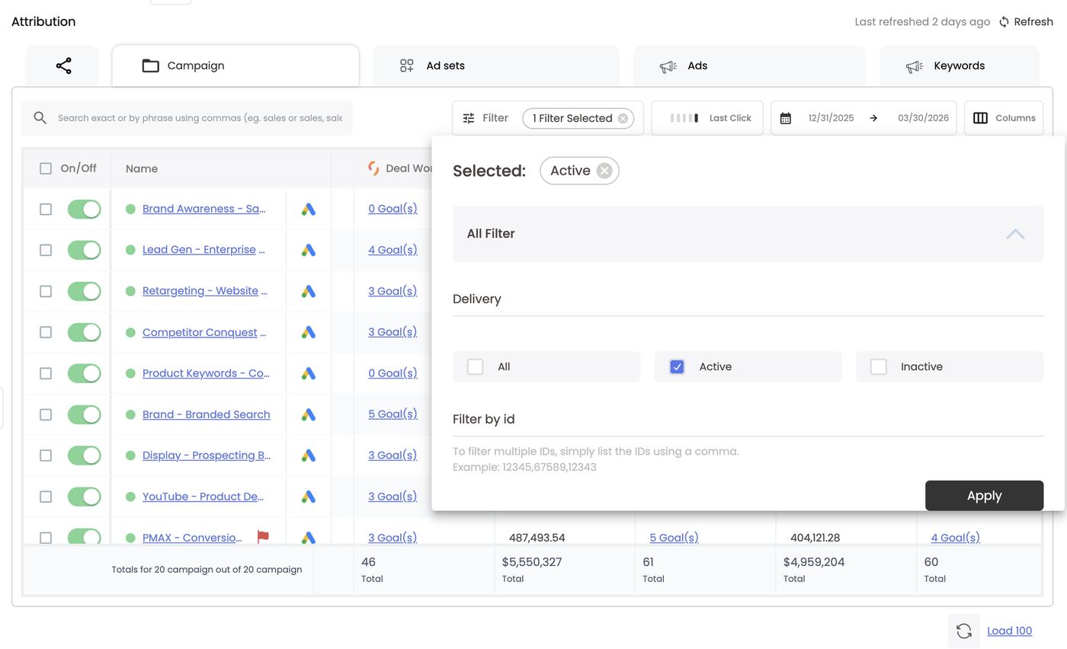1067x649 pixels.
Task: Switch to the Ad sets tab
Action: click(x=496, y=66)
